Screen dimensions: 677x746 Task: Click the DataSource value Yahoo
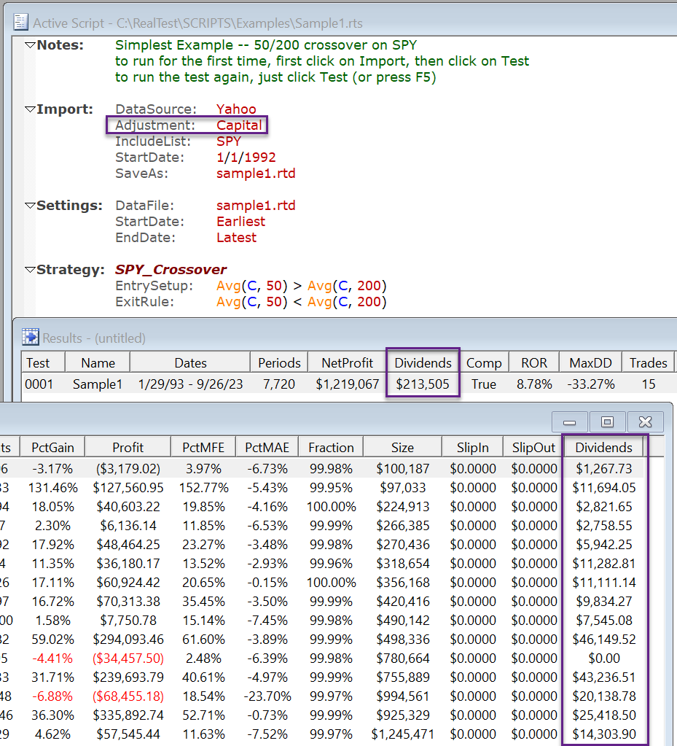pyautogui.click(x=236, y=109)
